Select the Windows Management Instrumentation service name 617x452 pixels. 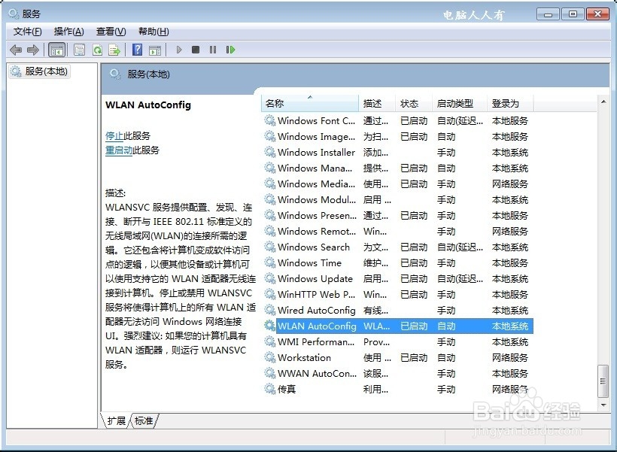pyautogui.click(x=315, y=168)
